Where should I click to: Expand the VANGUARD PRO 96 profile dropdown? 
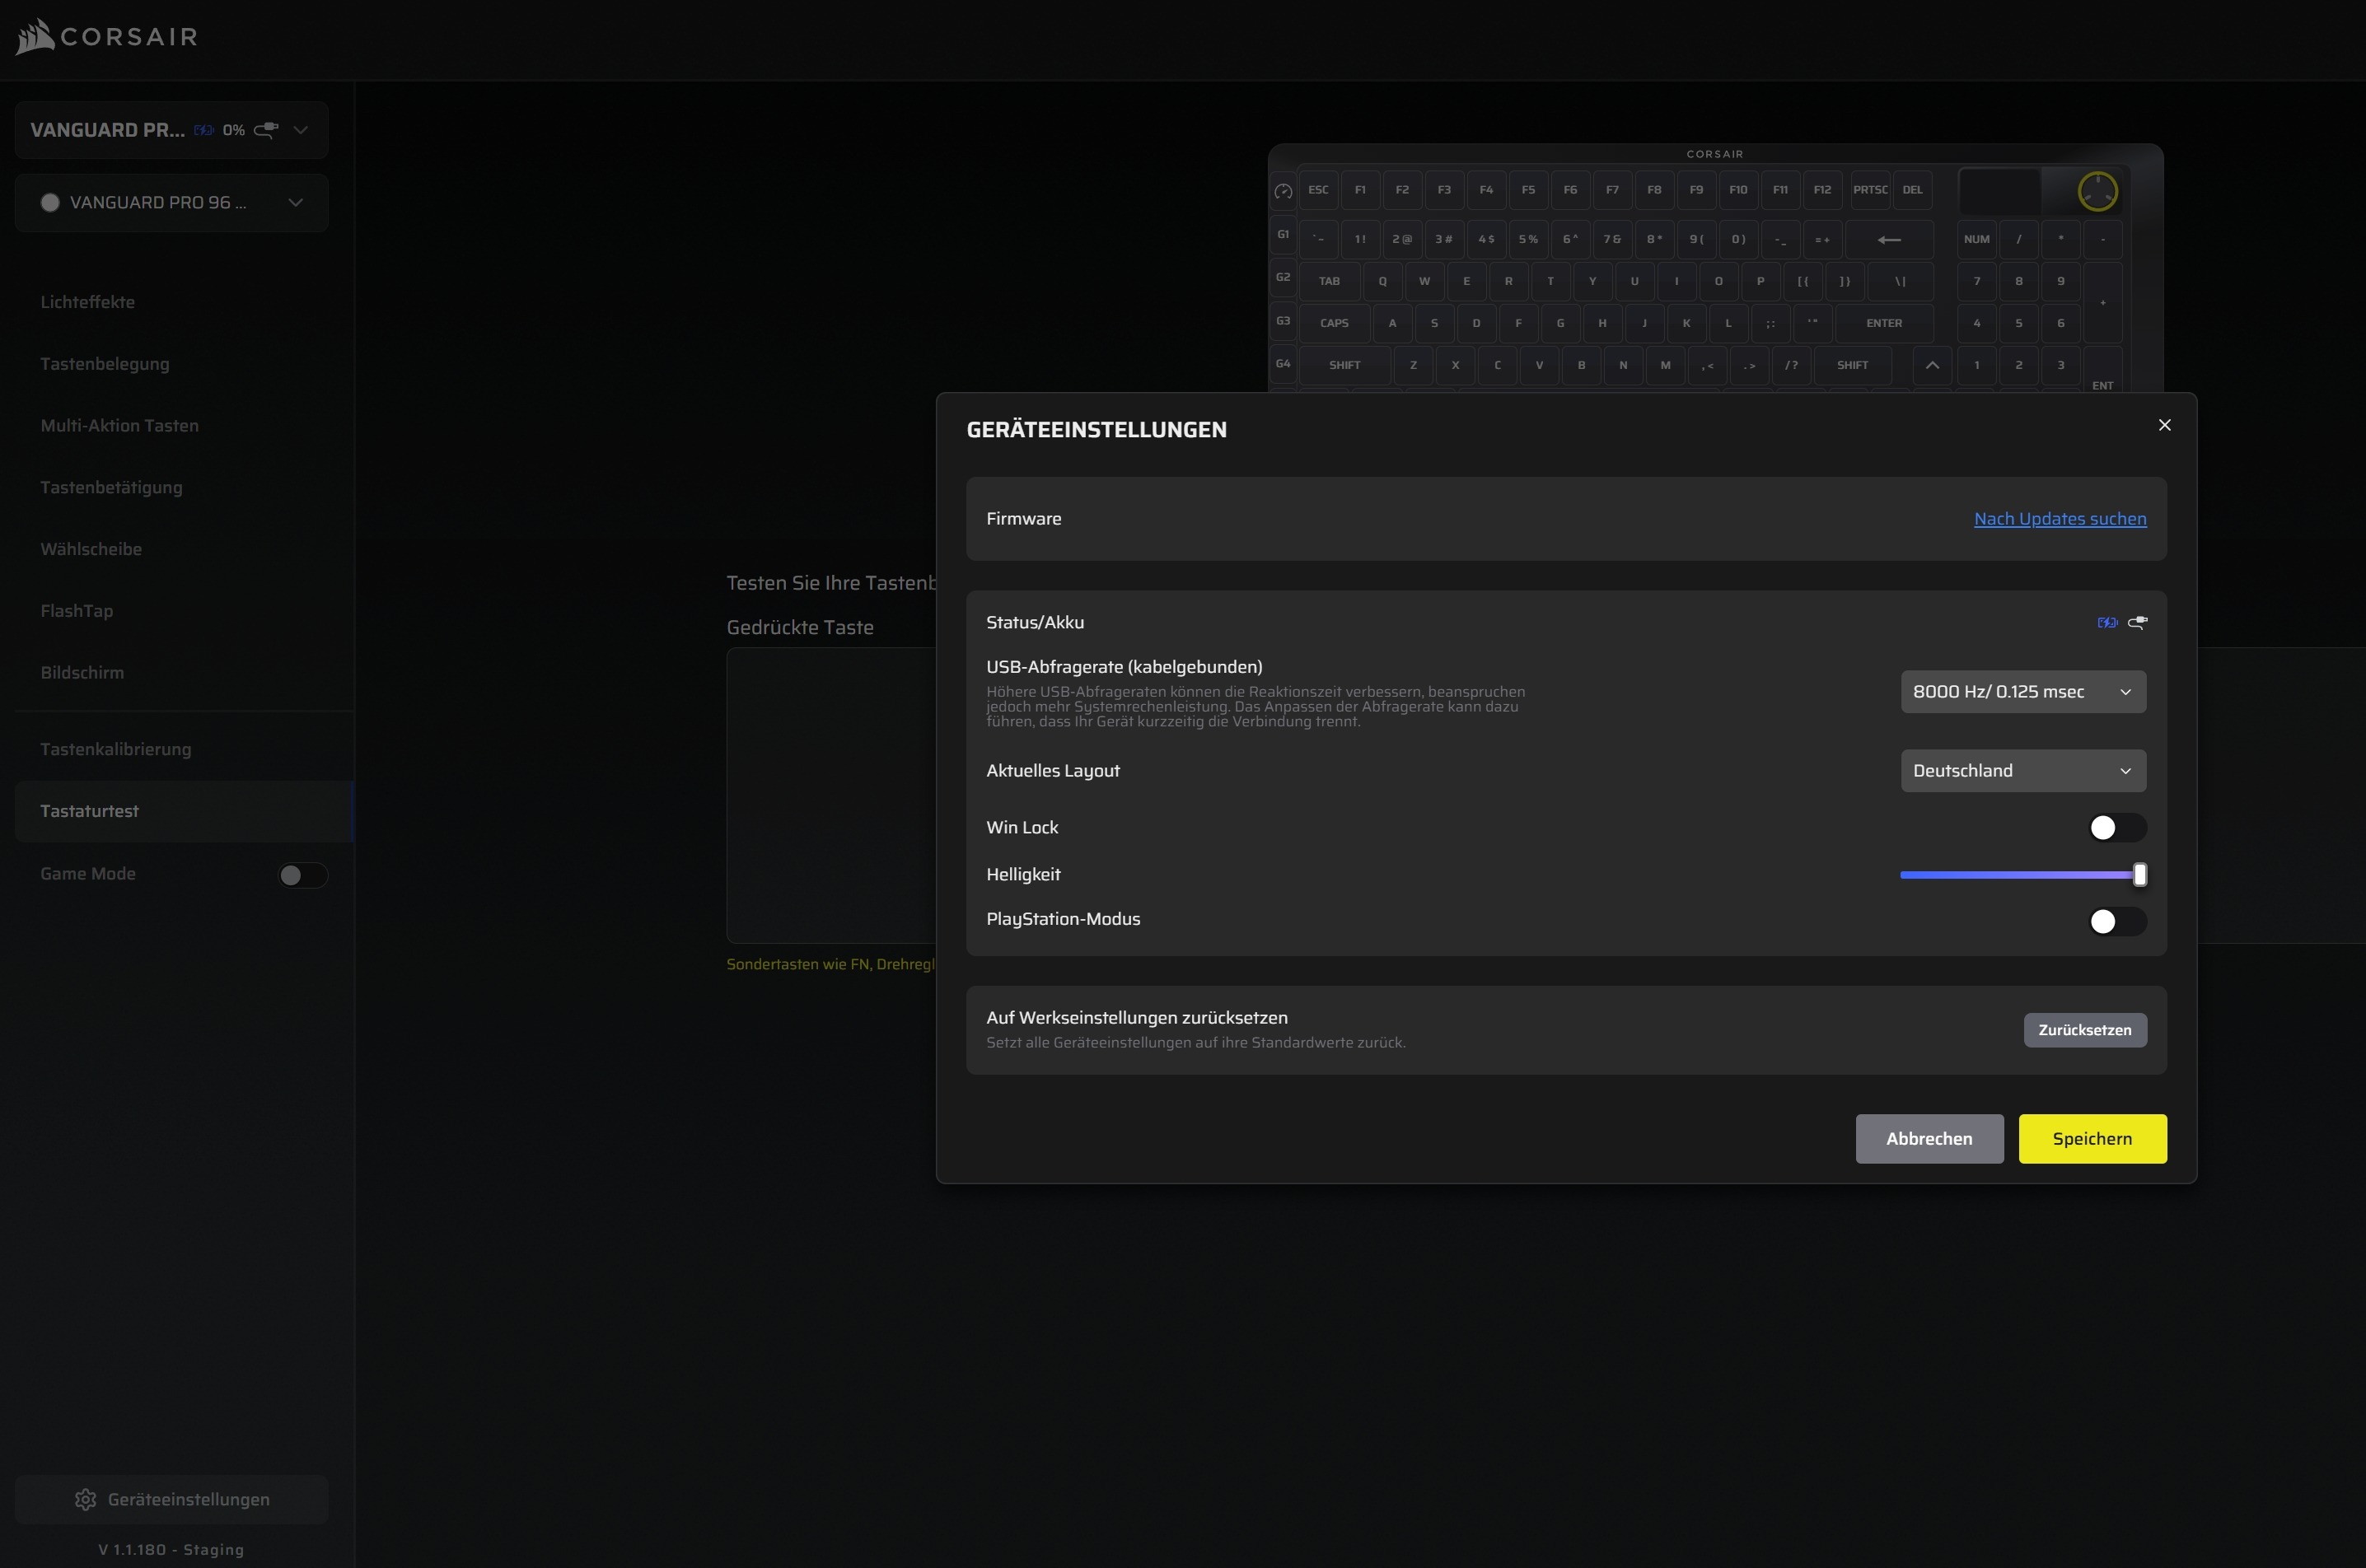click(295, 203)
